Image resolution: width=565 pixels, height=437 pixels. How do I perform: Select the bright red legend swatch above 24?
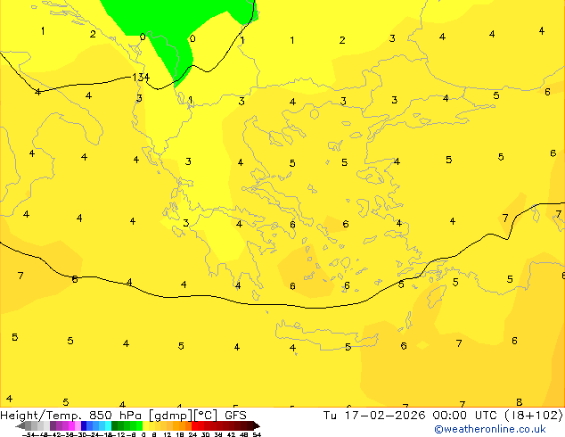pyautogui.click(x=194, y=425)
